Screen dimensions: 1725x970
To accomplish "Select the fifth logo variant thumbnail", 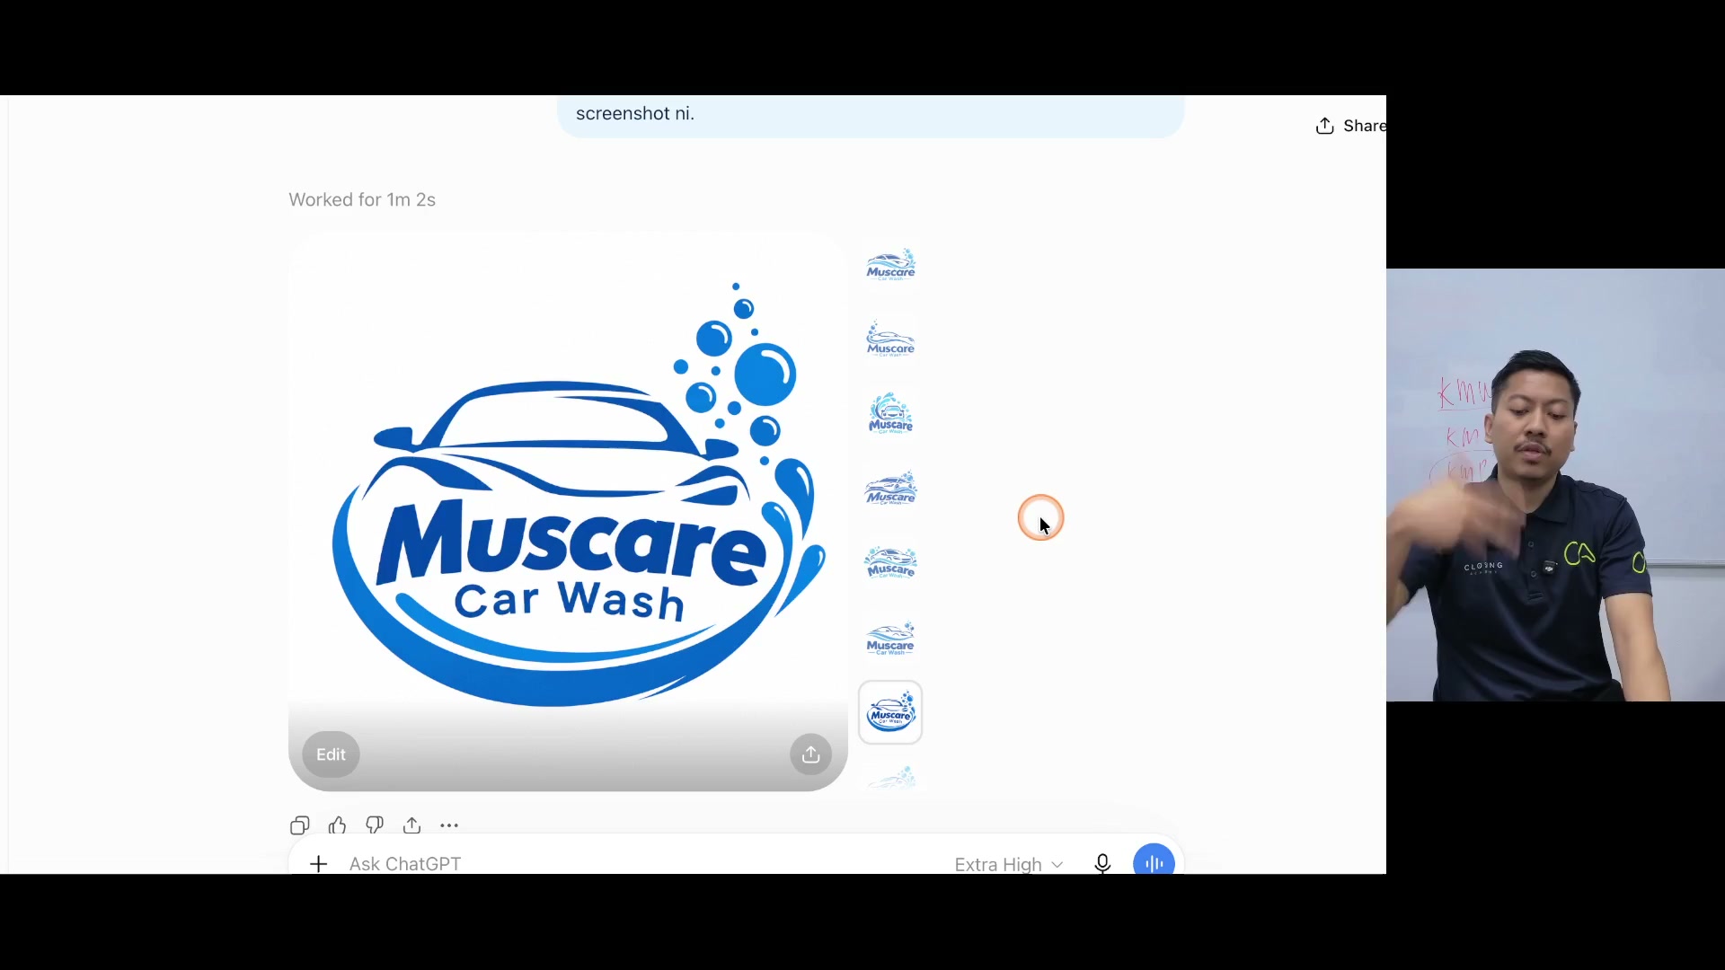I will pos(890,564).
